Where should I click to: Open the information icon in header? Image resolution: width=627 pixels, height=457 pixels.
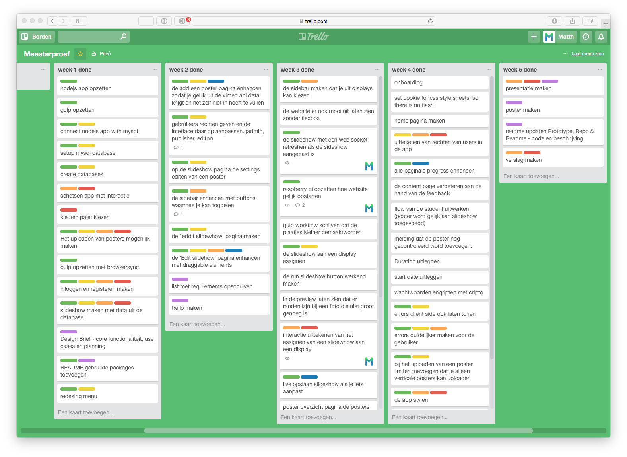point(586,37)
